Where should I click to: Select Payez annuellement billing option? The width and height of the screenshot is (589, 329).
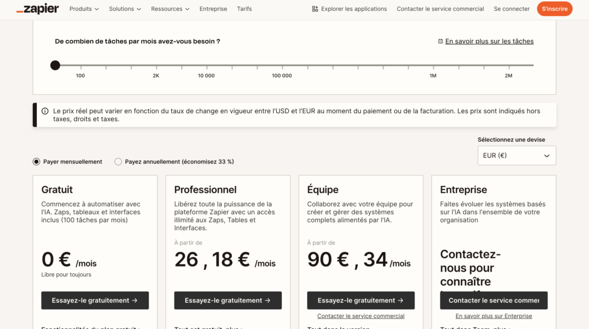pos(118,162)
